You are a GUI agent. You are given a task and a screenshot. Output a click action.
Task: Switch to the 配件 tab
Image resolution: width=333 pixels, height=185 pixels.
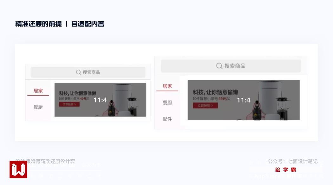tap(167, 119)
